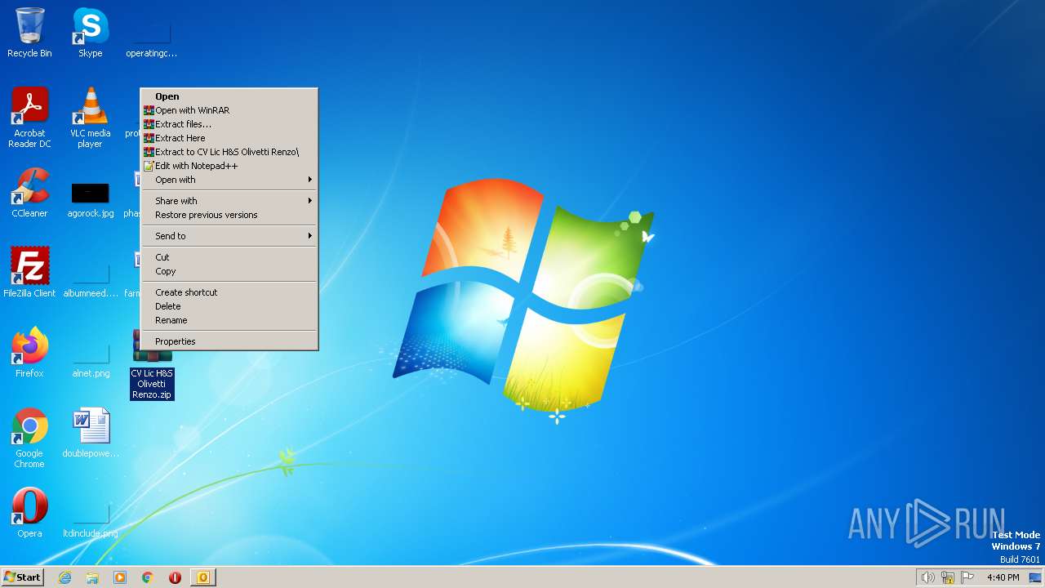Select the CCleaner desktop icon
This screenshot has width=1045, height=588.
[x=29, y=194]
